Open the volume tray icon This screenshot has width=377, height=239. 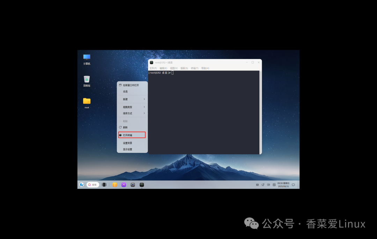coord(268,185)
